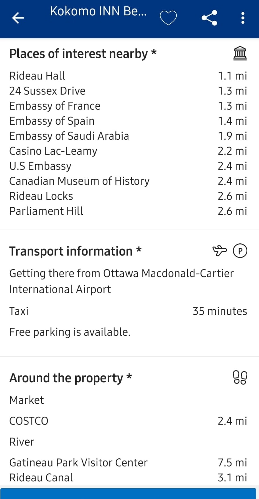259x499 pixels.
Task: Open the three-dot overflow menu
Action: click(x=243, y=18)
